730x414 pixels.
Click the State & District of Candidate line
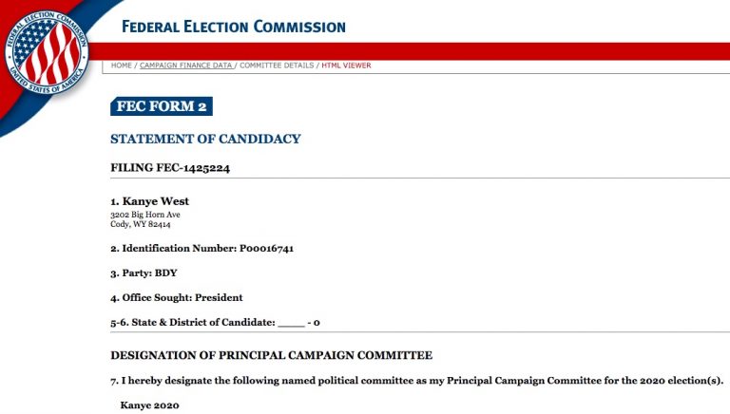[190, 323]
